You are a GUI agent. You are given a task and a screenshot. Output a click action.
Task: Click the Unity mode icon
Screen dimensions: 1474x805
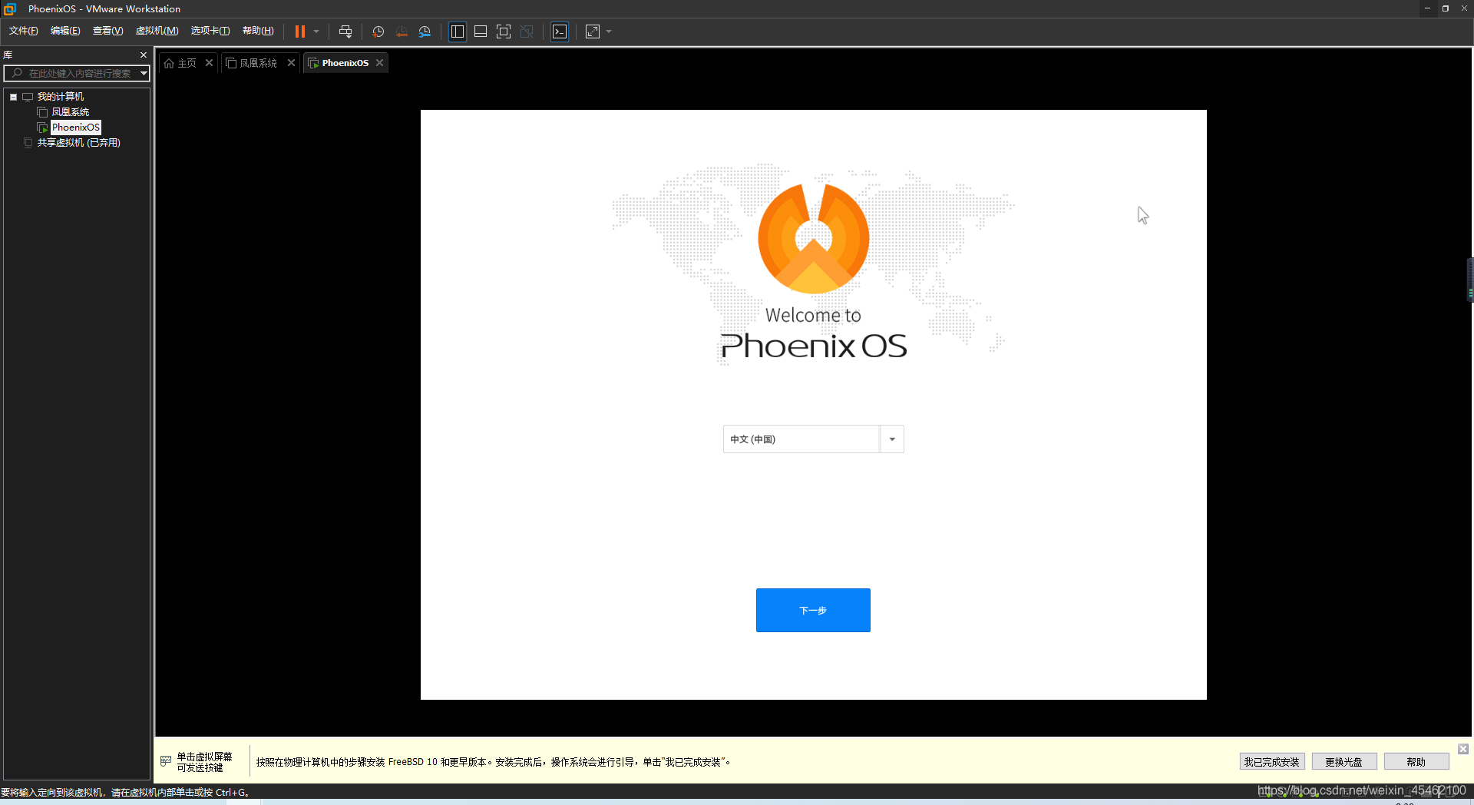pos(527,31)
